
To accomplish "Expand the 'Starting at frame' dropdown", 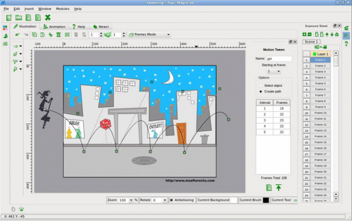I will click(x=274, y=71).
